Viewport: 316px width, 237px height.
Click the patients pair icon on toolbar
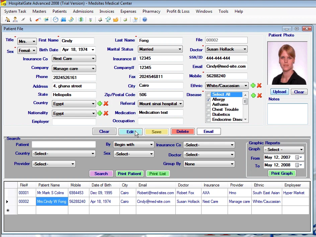point(7,19)
